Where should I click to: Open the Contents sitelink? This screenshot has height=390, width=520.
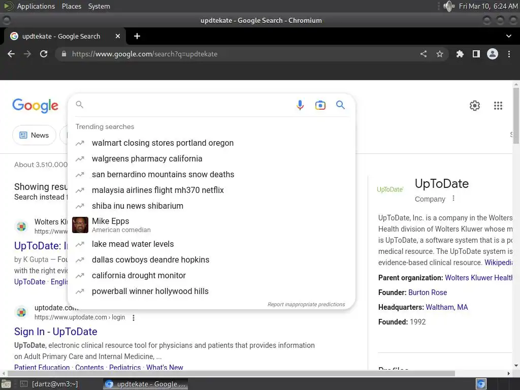(89, 367)
